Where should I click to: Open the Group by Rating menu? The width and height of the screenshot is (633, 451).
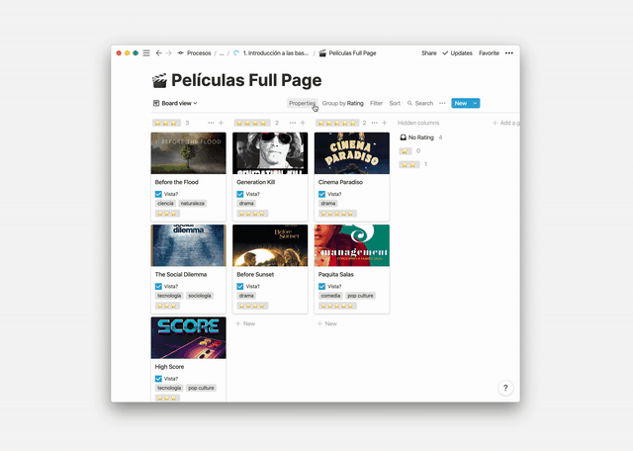click(343, 104)
